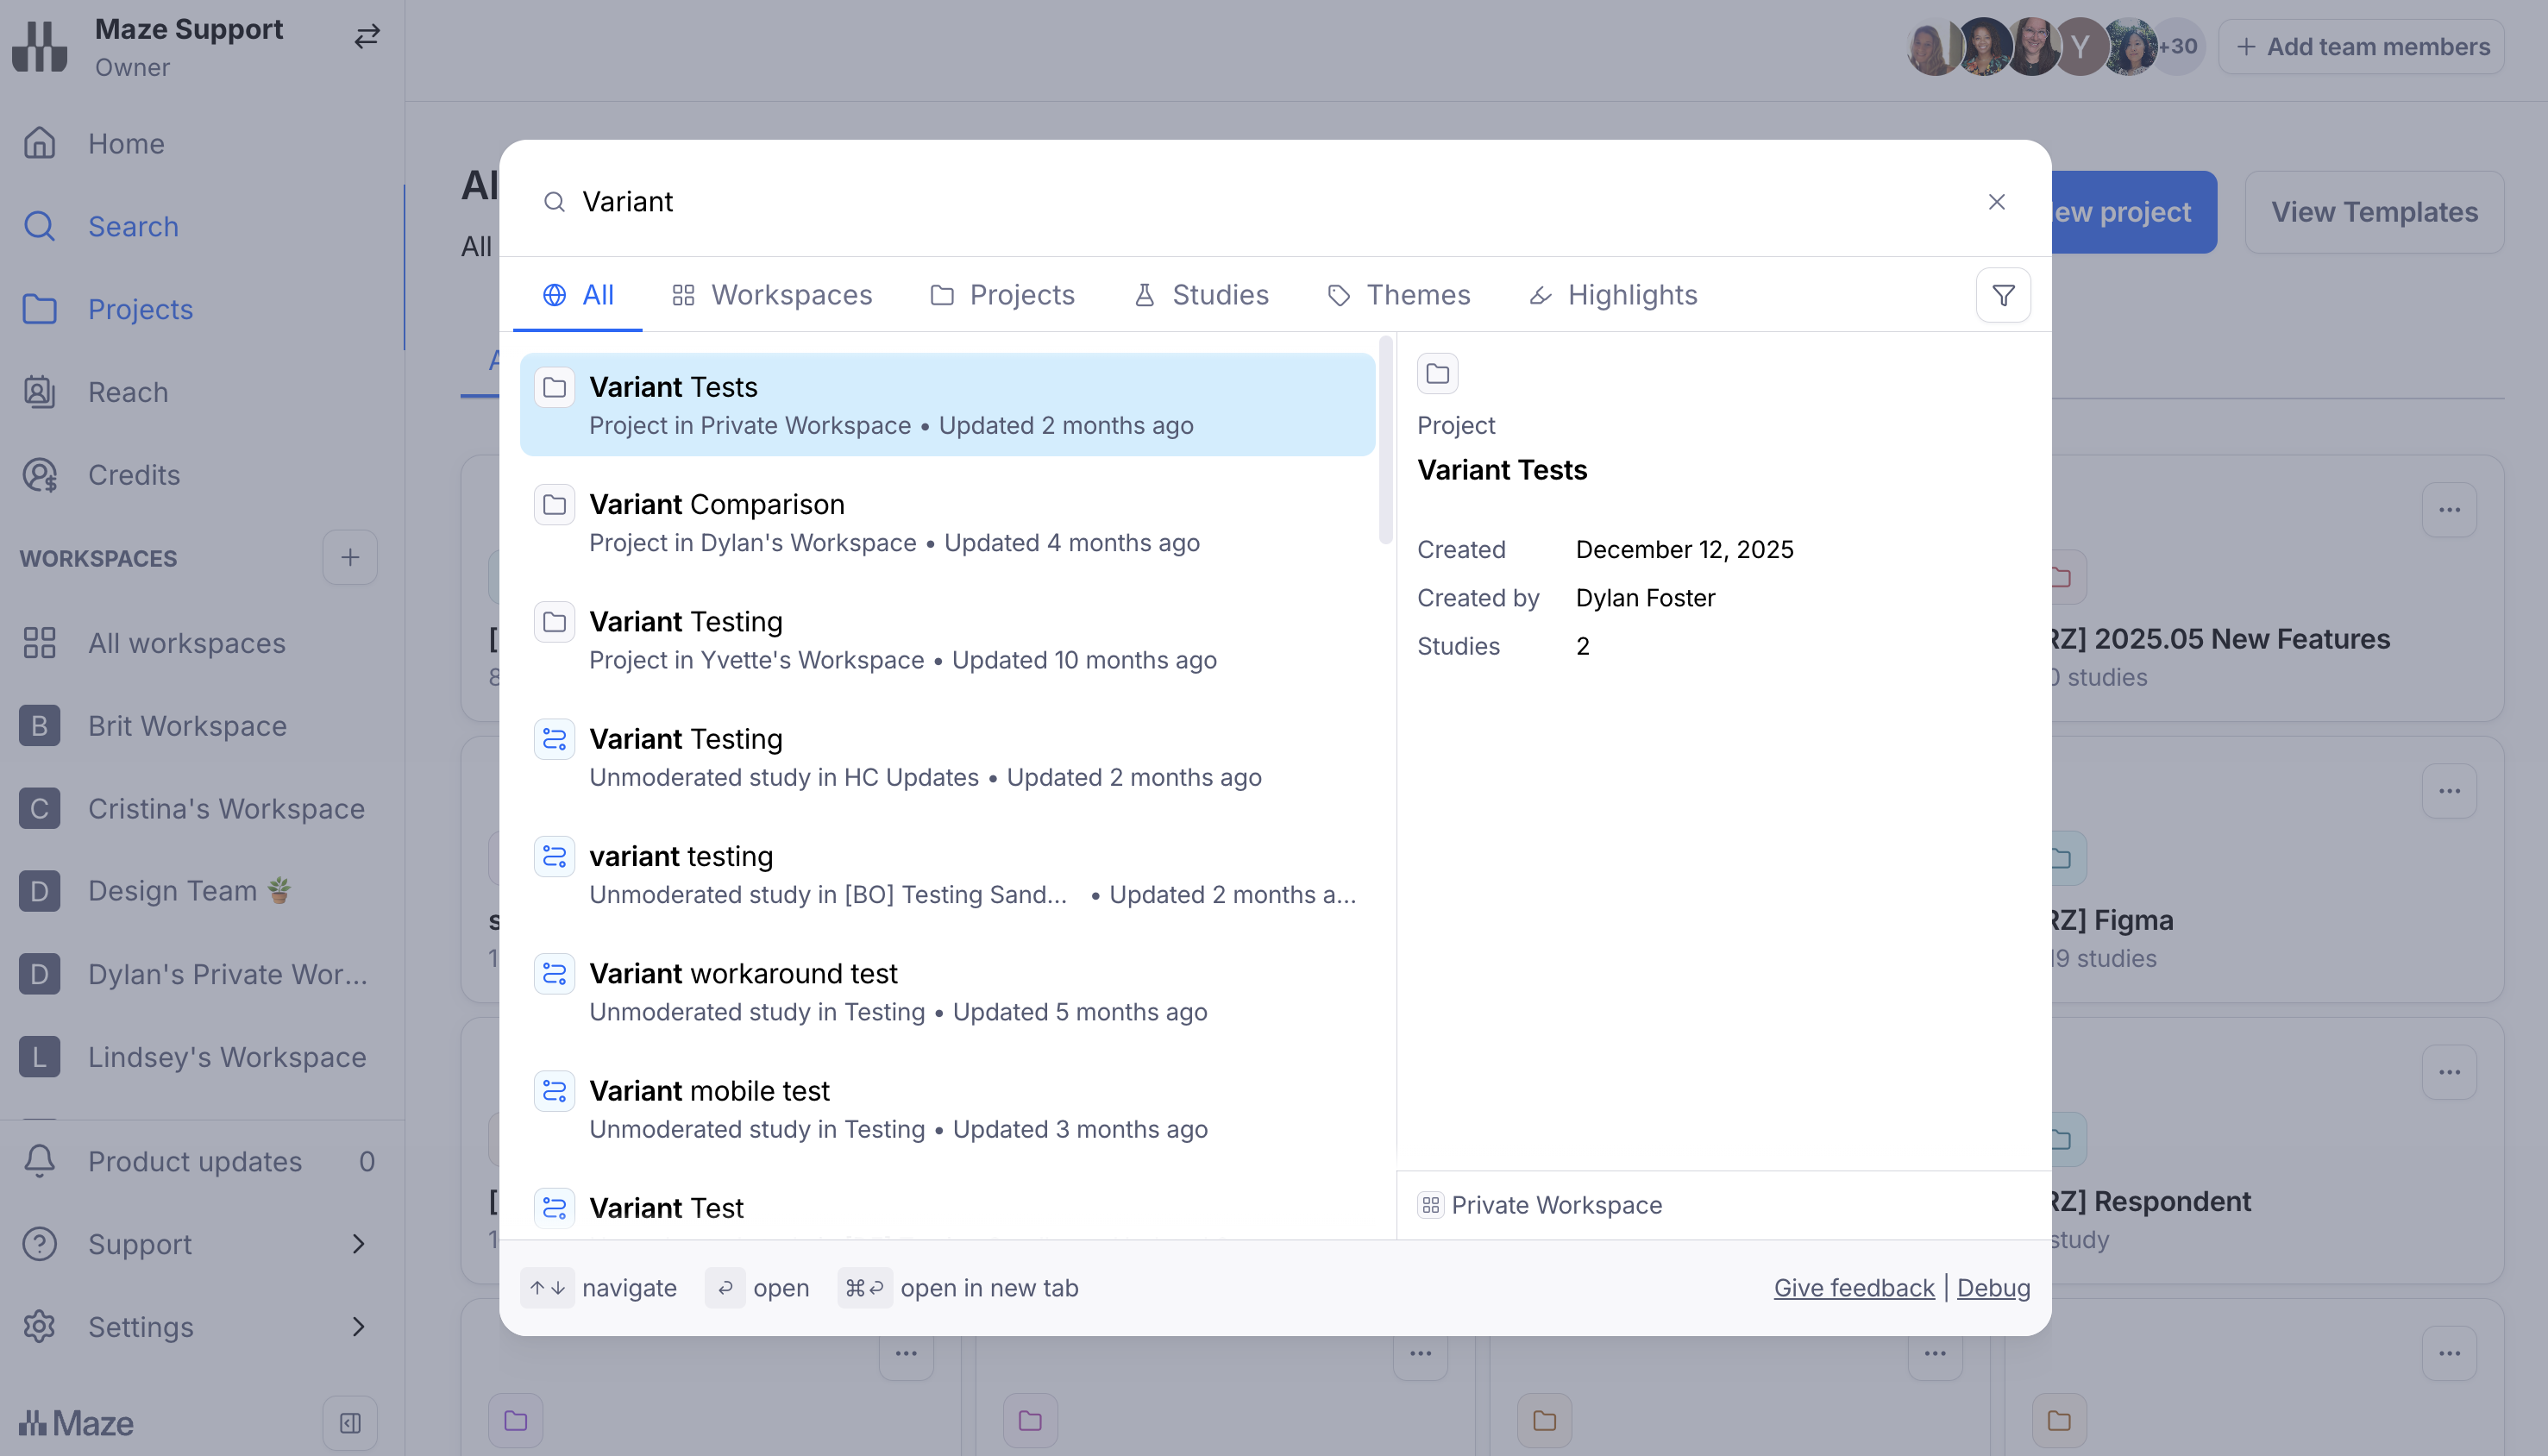This screenshot has height=1456, width=2548.
Task: Click the workspace switcher arrows icon
Action: coord(367,37)
